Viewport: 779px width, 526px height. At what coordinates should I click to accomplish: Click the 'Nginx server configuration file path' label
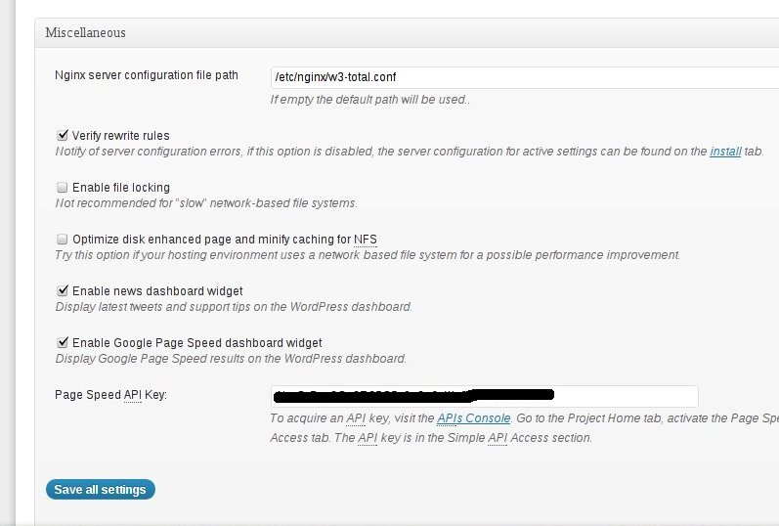[x=147, y=75]
